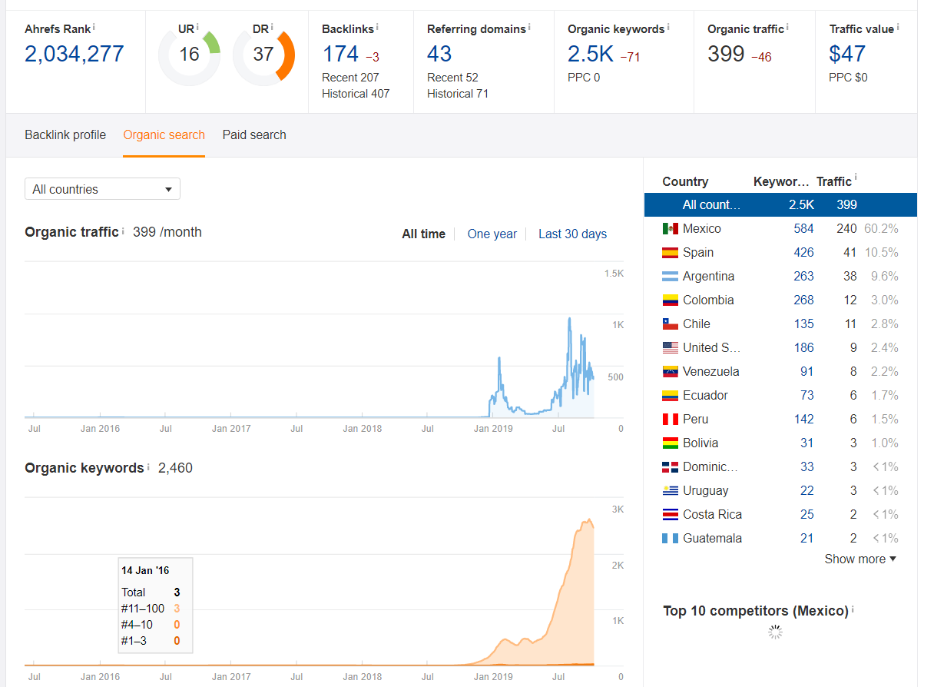
Task: Open Spain keywords count 426
Action: (803, 253)
